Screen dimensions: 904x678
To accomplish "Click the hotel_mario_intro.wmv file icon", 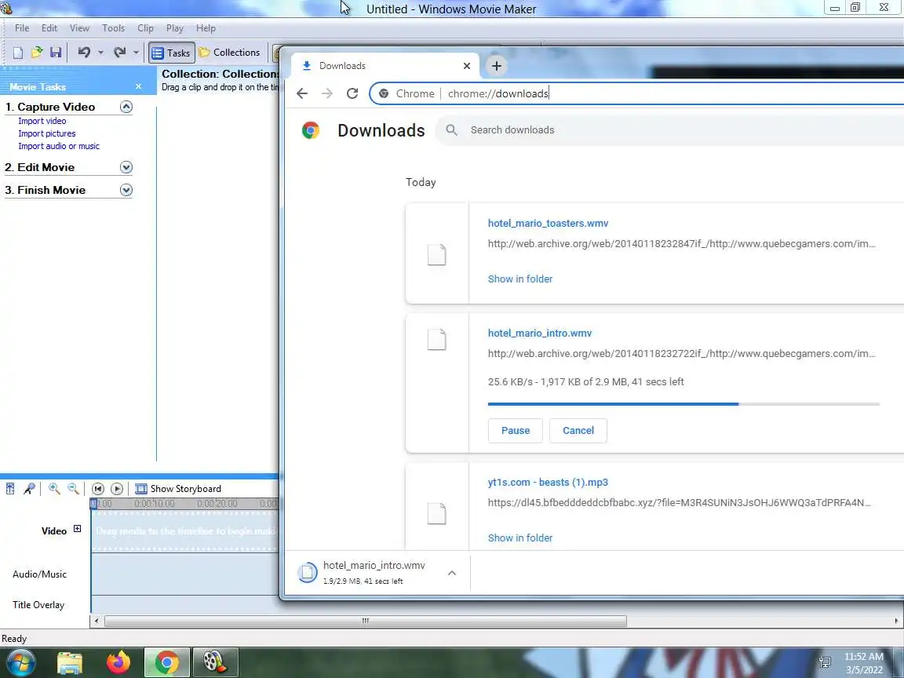I will tap(436, 339).
